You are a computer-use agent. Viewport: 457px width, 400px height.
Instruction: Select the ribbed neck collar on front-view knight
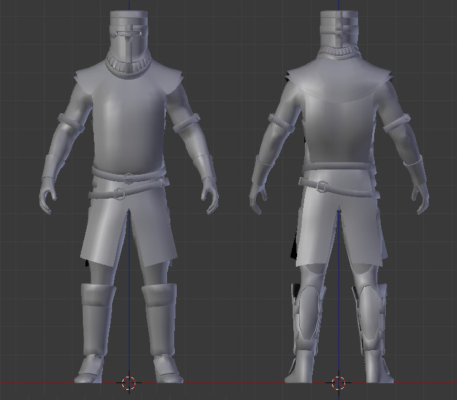click(129, 65)
